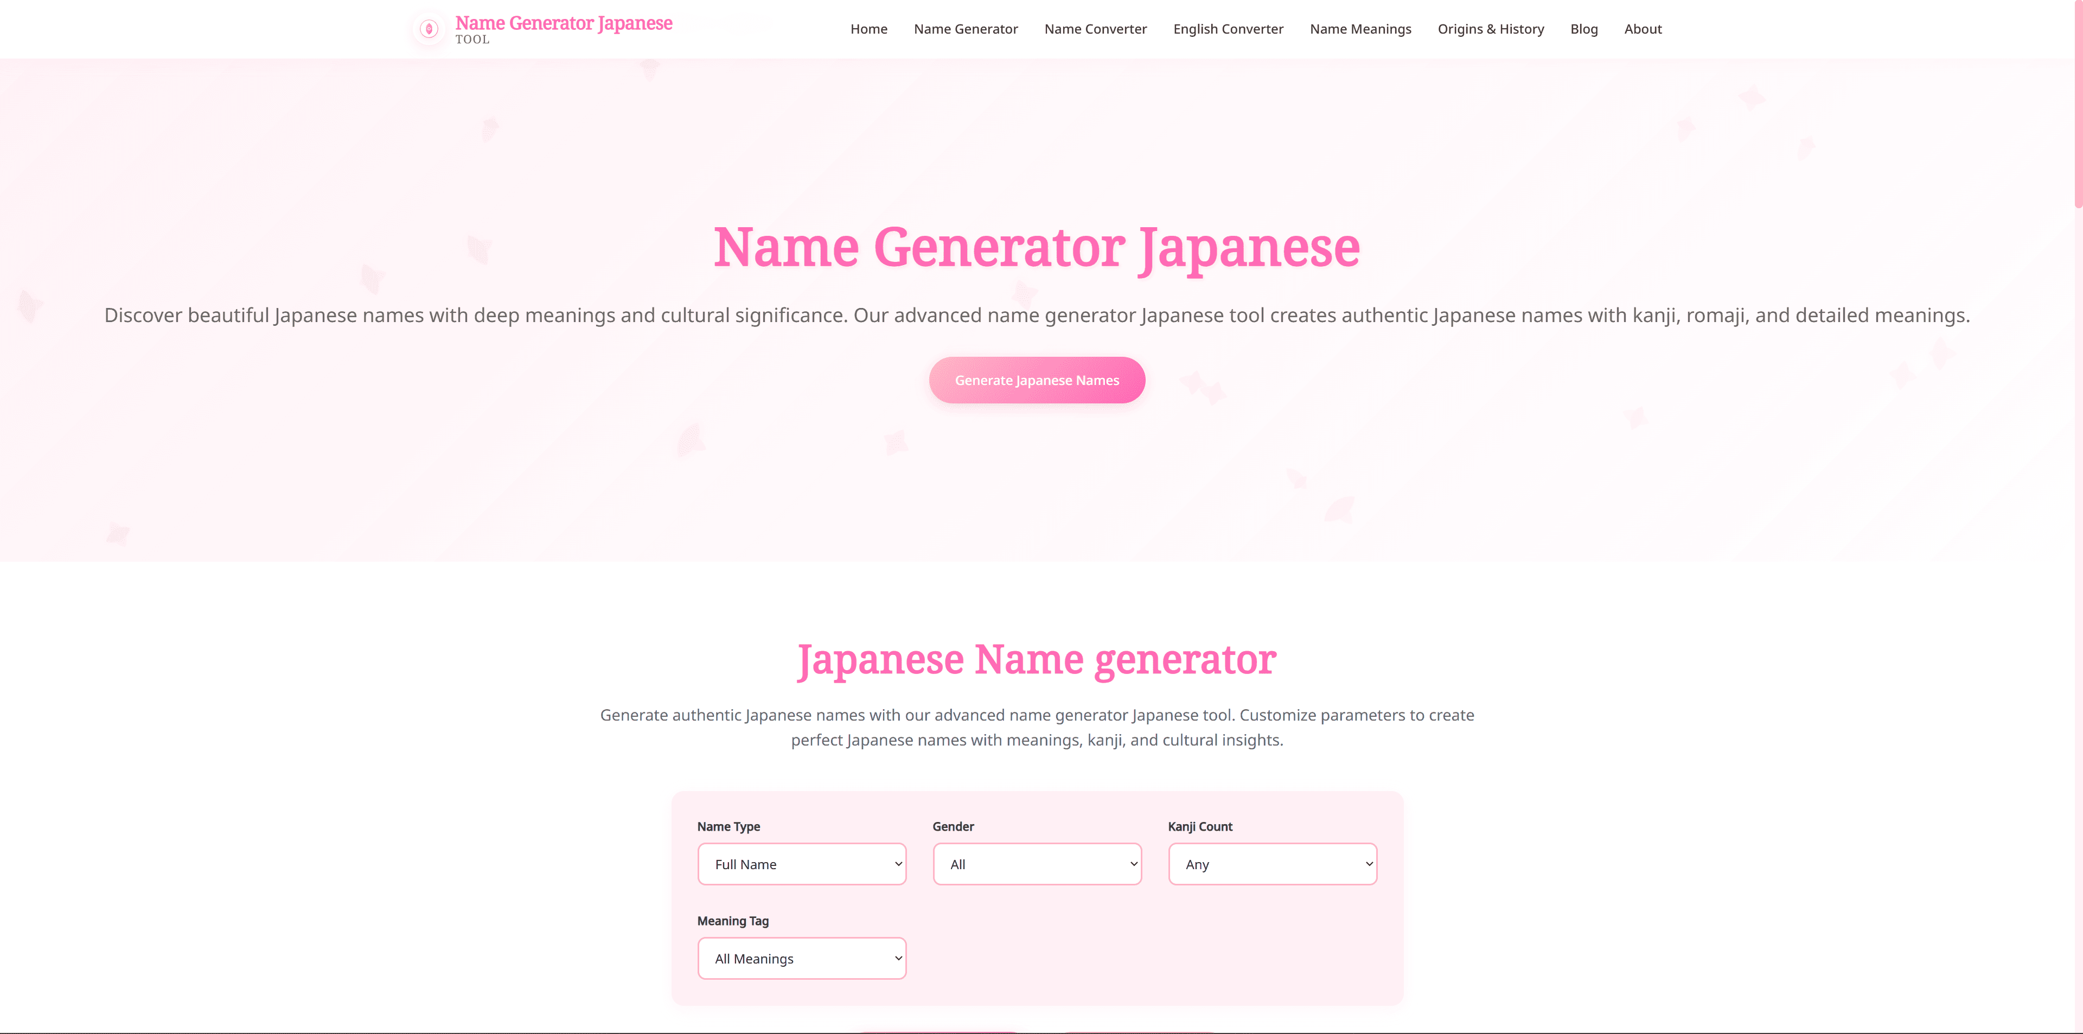Select Name Generator in the navigation bar
Image resolution: width=2083 pixels, height=1034 pixels.
point(966,29)
